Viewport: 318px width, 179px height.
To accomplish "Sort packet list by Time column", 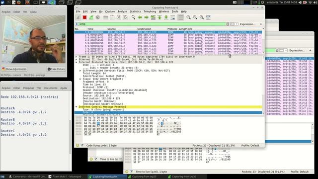I will (90, 29).
